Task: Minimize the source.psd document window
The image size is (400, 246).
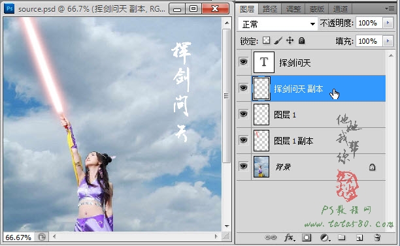Action: [x=176, y=9]
